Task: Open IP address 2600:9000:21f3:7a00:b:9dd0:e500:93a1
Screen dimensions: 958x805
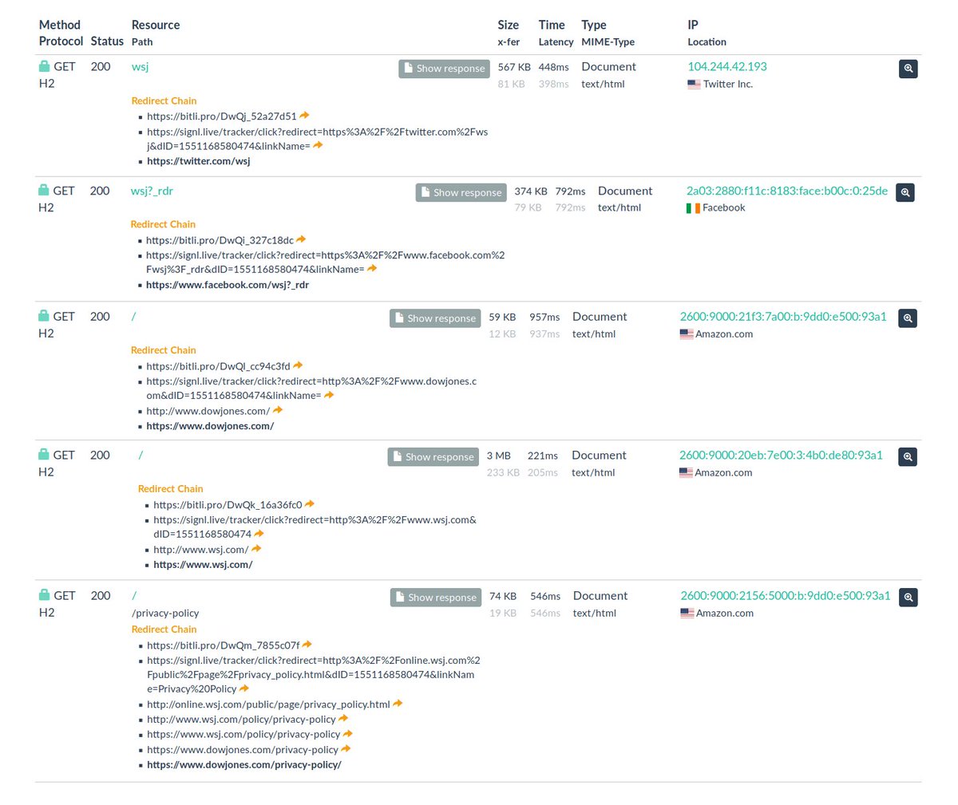Action: [x=783, y=317]
